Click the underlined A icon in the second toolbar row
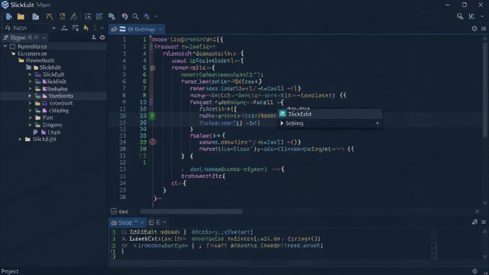Image resolution: width=489 pixels, height=275 pixels. click(64, 28)
